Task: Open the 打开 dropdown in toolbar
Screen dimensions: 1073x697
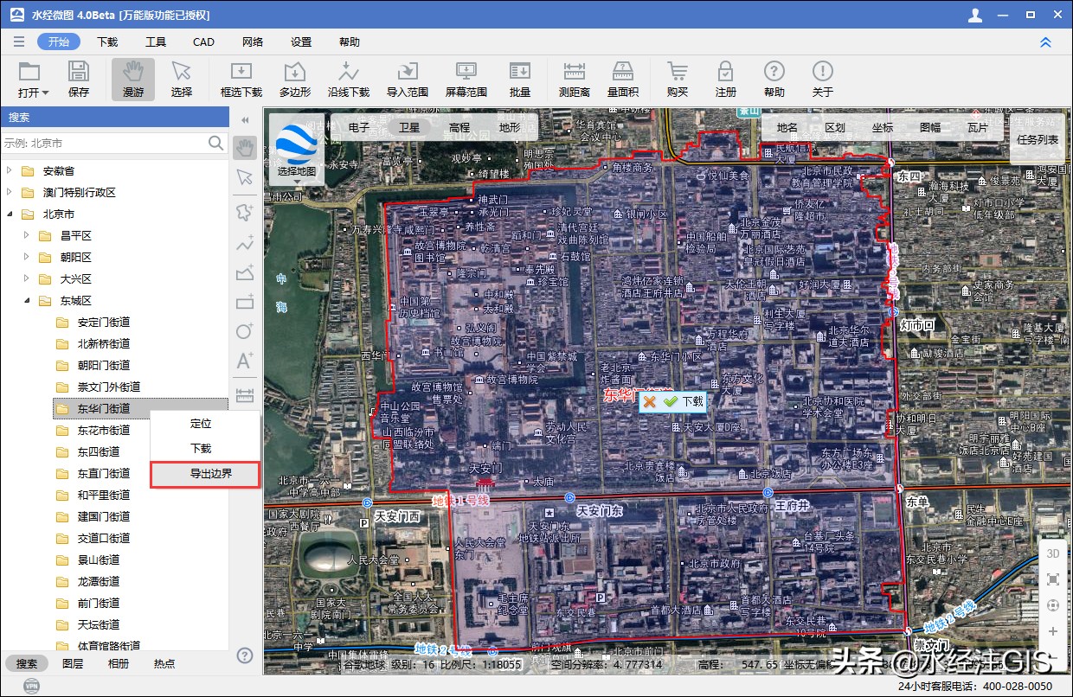Action: pyautogui.click(x=33, y=80)
